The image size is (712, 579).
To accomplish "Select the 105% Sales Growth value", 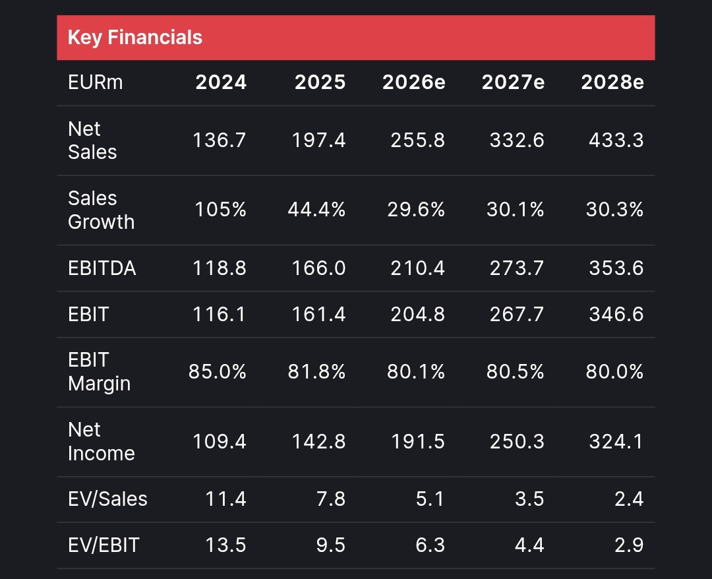I will [220, 210].
